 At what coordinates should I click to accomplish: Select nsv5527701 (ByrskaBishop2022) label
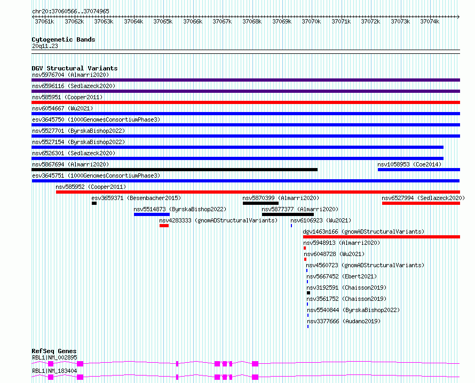coord(78,131)
